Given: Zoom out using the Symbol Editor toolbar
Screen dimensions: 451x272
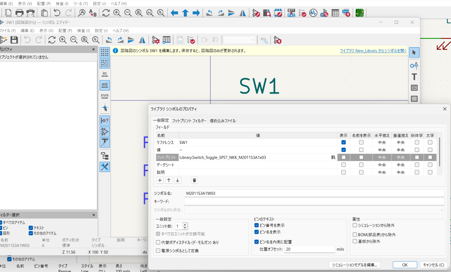Looking at the screenshot, I should [x=74, y=40].
